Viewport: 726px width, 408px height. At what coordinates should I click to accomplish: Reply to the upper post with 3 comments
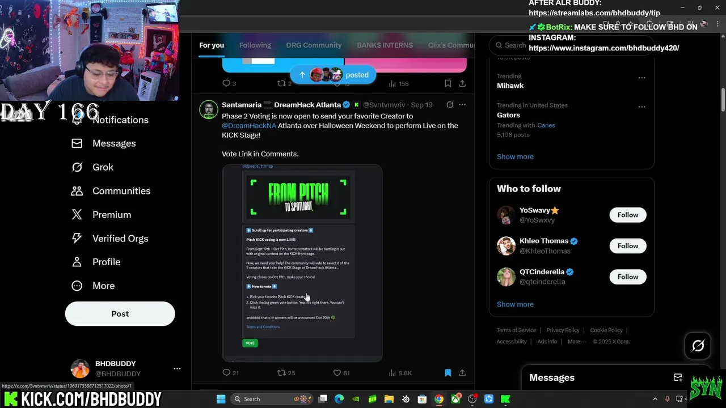[x=229, y=83]
